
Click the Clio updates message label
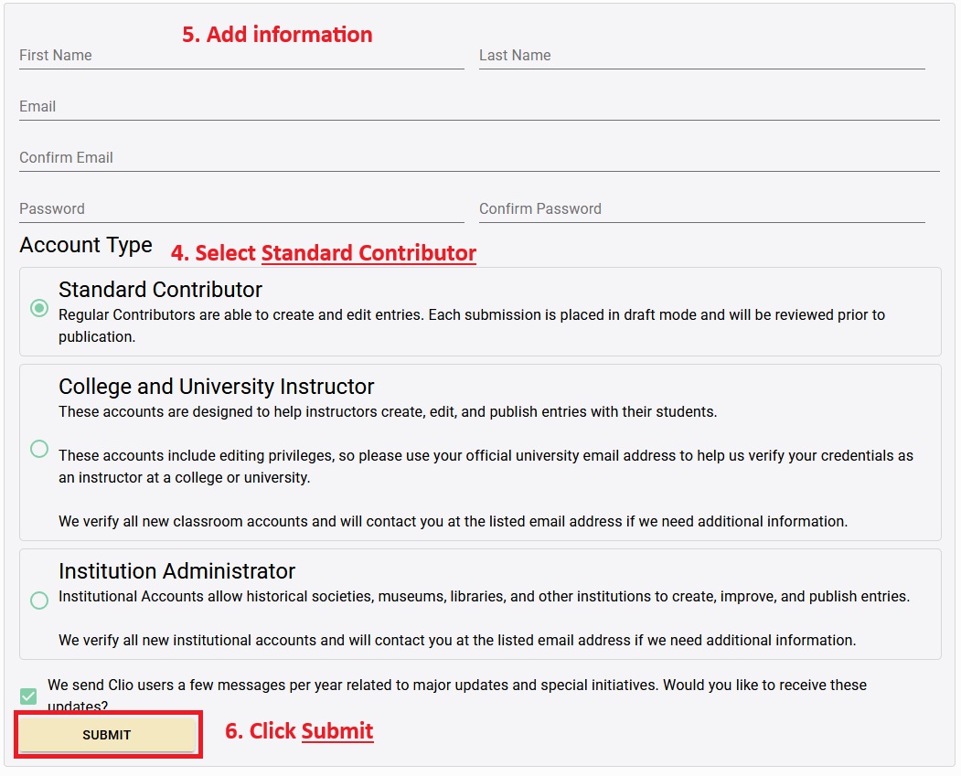[456, 686]
